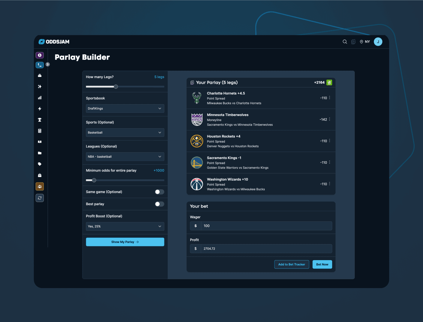Click the DraftKings logo beside +2164
Screen dimensions: 423x322
click(x=329, y=82)
